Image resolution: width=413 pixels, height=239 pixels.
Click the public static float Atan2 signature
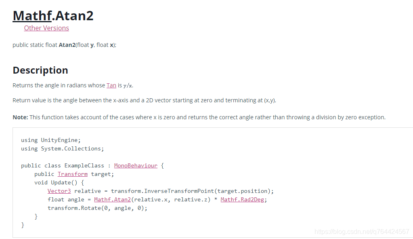pos(64,45)
